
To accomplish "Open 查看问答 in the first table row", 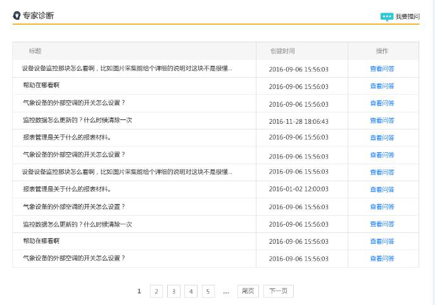I will (382, 69).
